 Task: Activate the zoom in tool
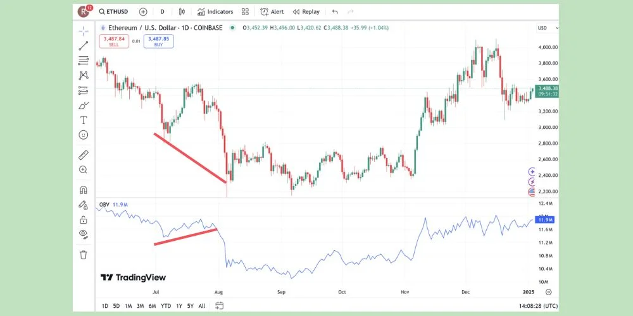coord(84,170)
